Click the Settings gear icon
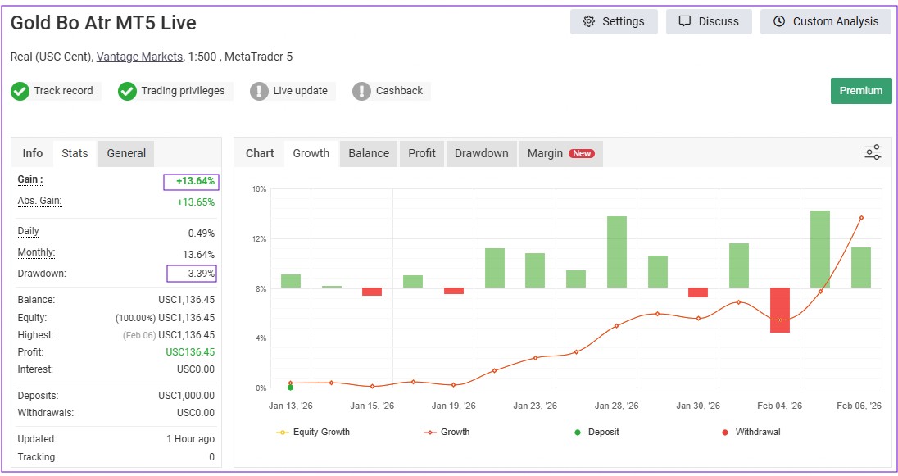Screen dimensions: 898x476 588,22
